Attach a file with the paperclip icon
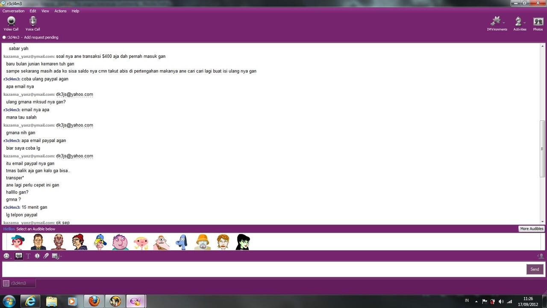This screenshot has height=308, width=547. pyautogui.click(x=46, y=256)
